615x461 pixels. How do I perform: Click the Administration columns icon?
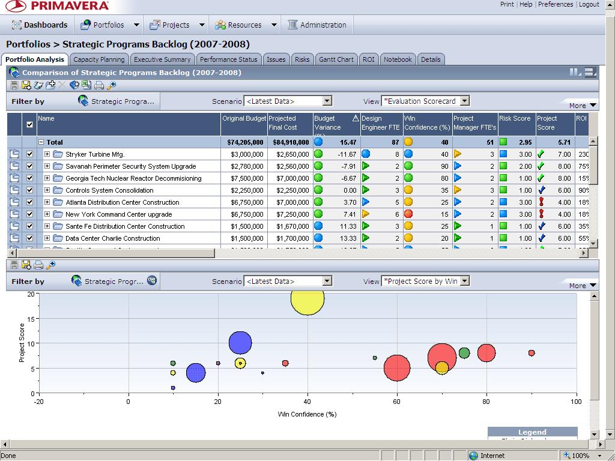coord(292,25)
